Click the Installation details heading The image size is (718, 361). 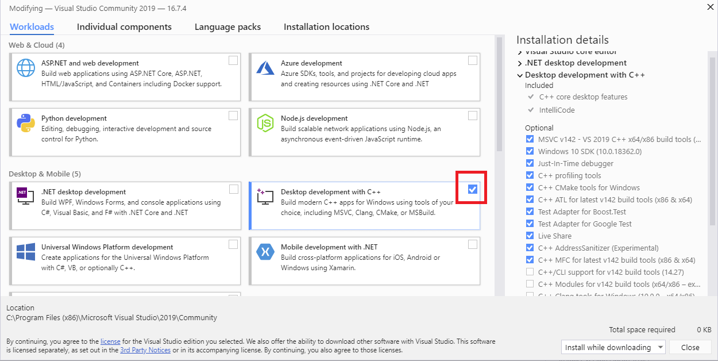[562, 40]
